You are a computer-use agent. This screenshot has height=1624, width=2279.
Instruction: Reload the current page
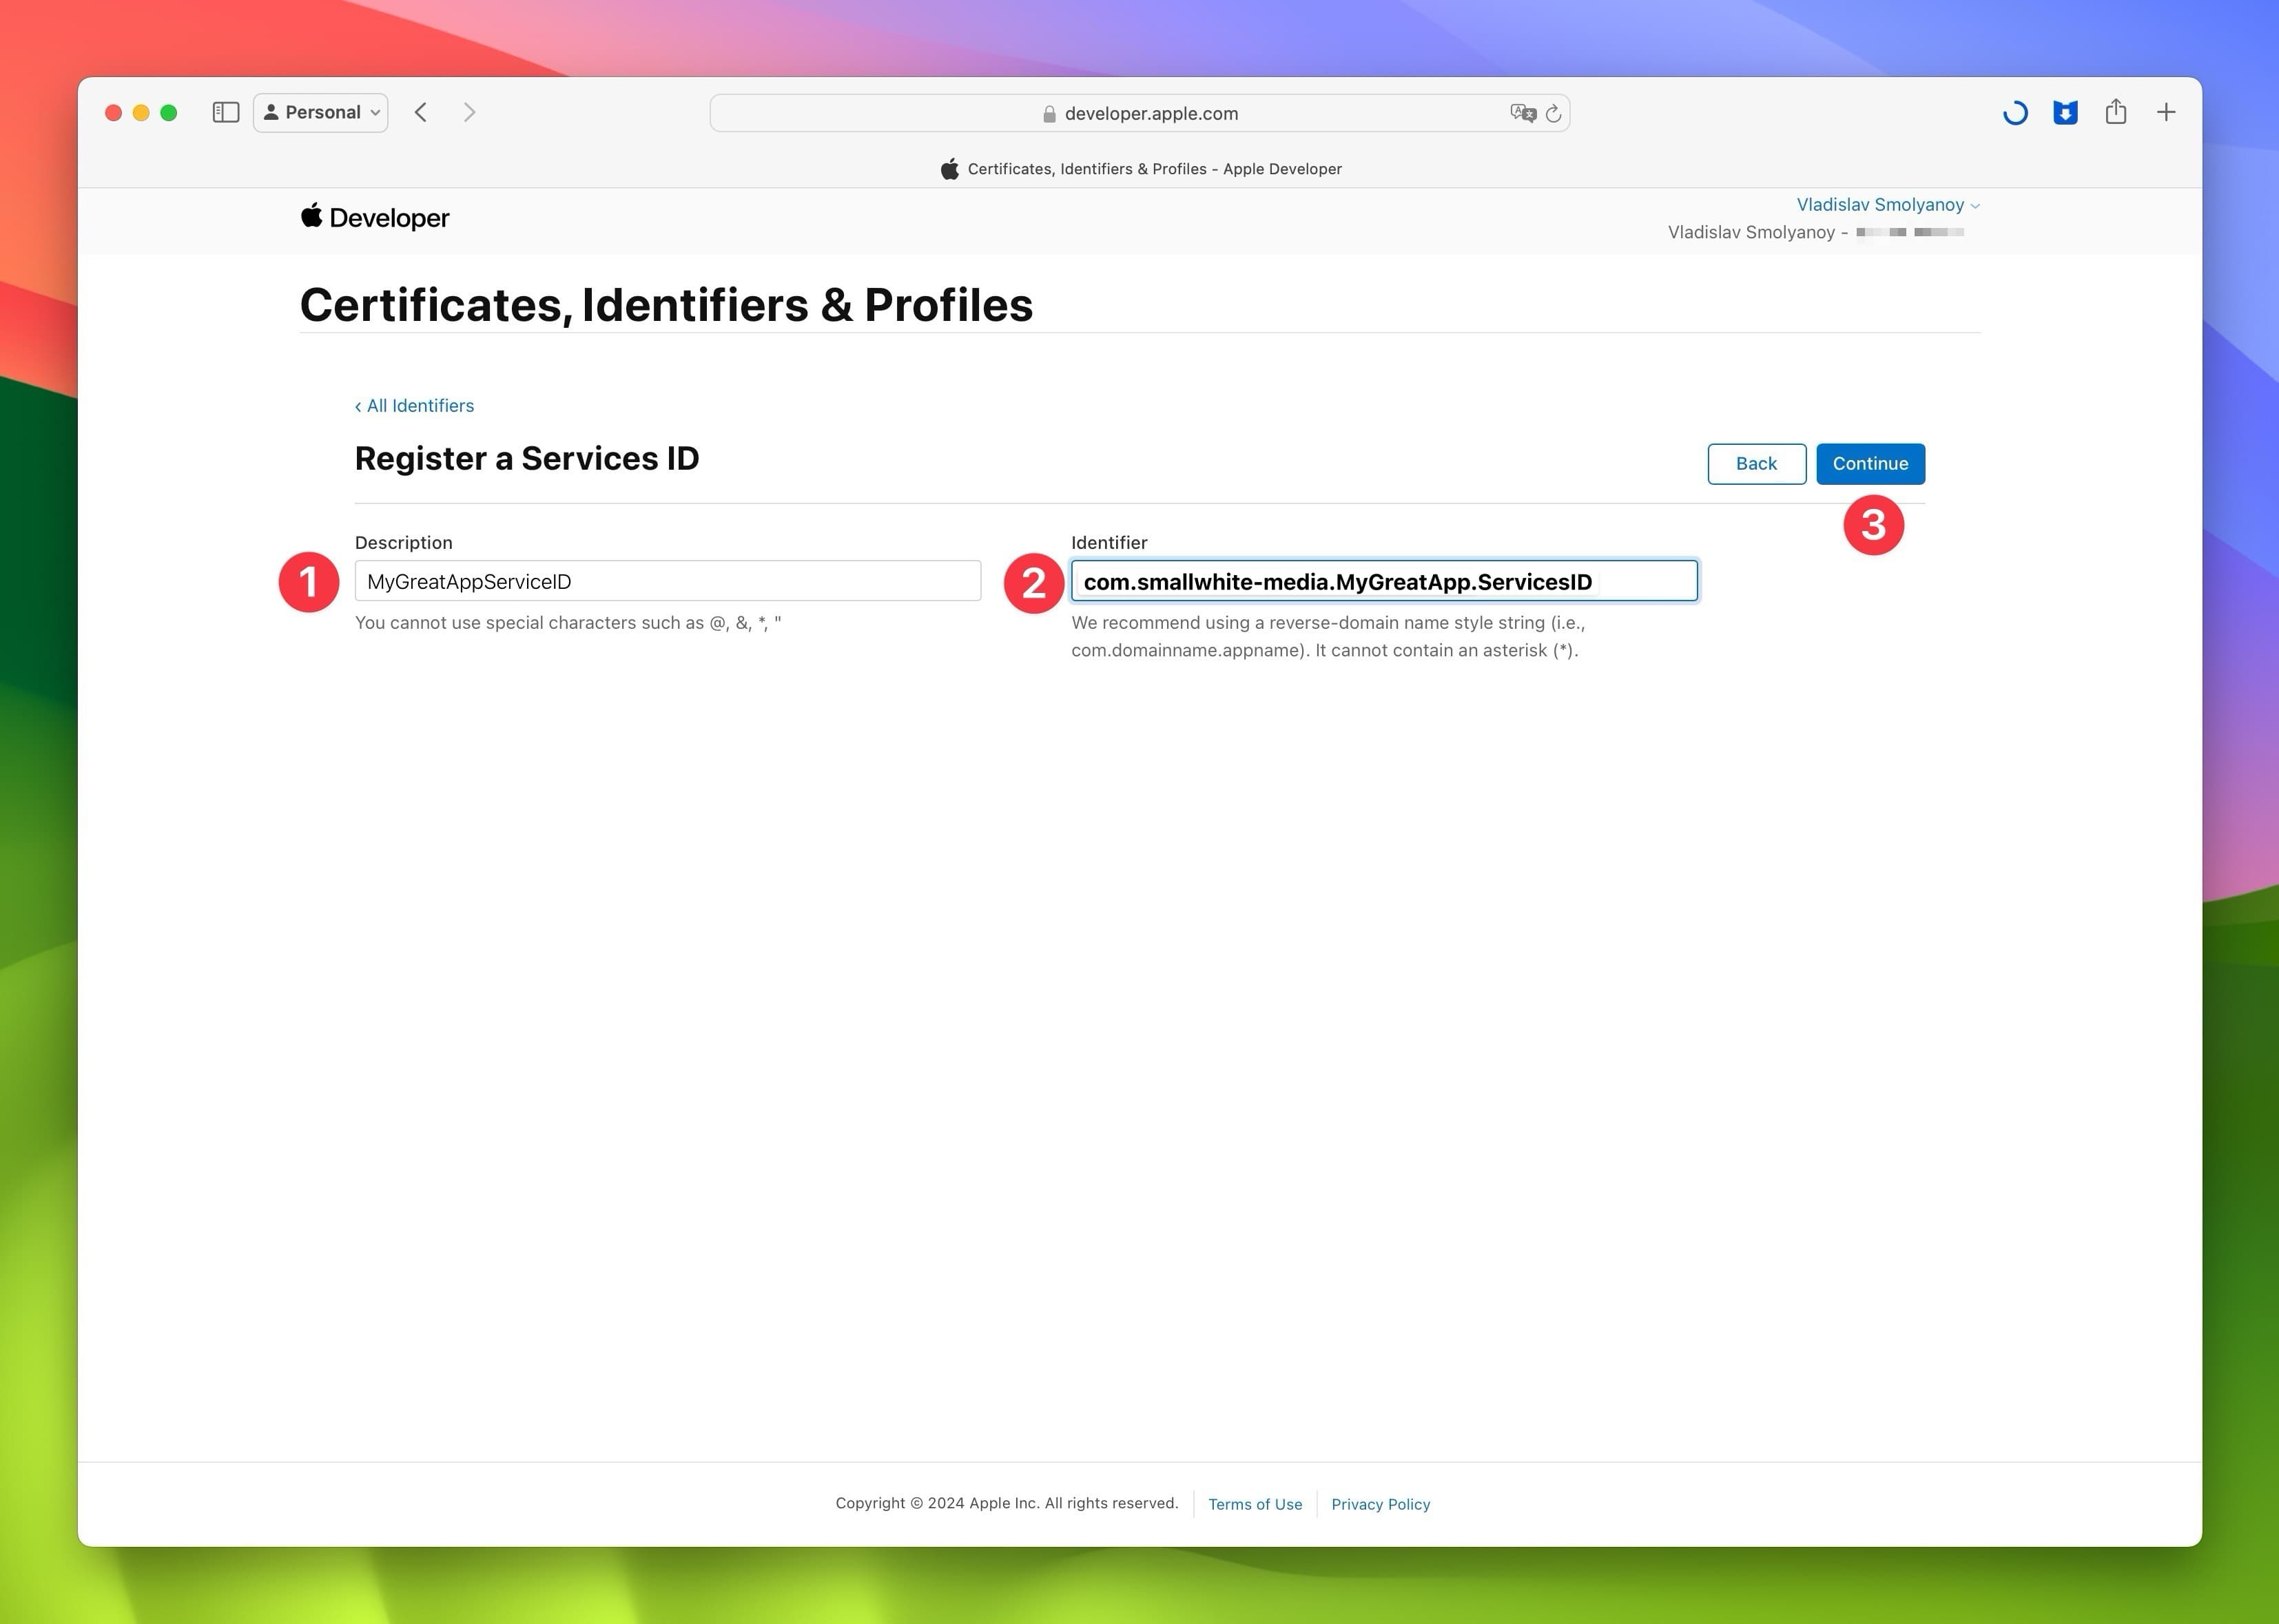click(1554, 114)
